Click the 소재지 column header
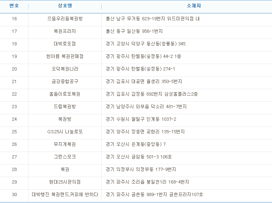The height and width of the screenshot is (203, 272). point(194,6)
